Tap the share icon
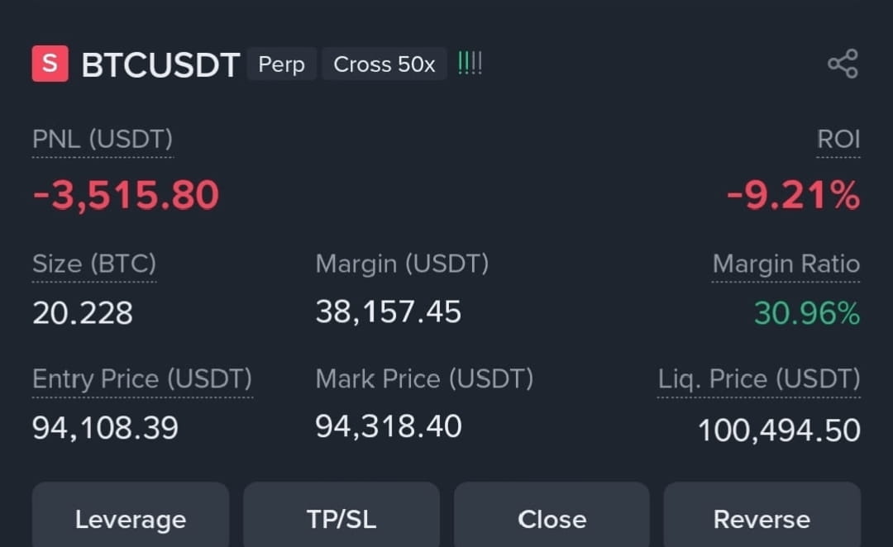 coord(843,63)
